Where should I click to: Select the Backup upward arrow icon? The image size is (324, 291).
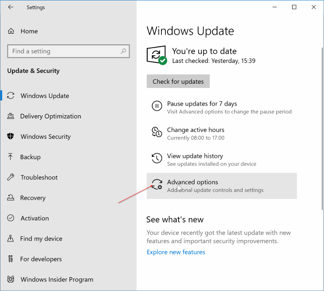click(x=10, y=157)
